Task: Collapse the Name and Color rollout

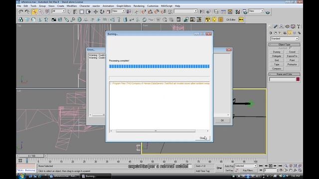Action: (284, 74)
